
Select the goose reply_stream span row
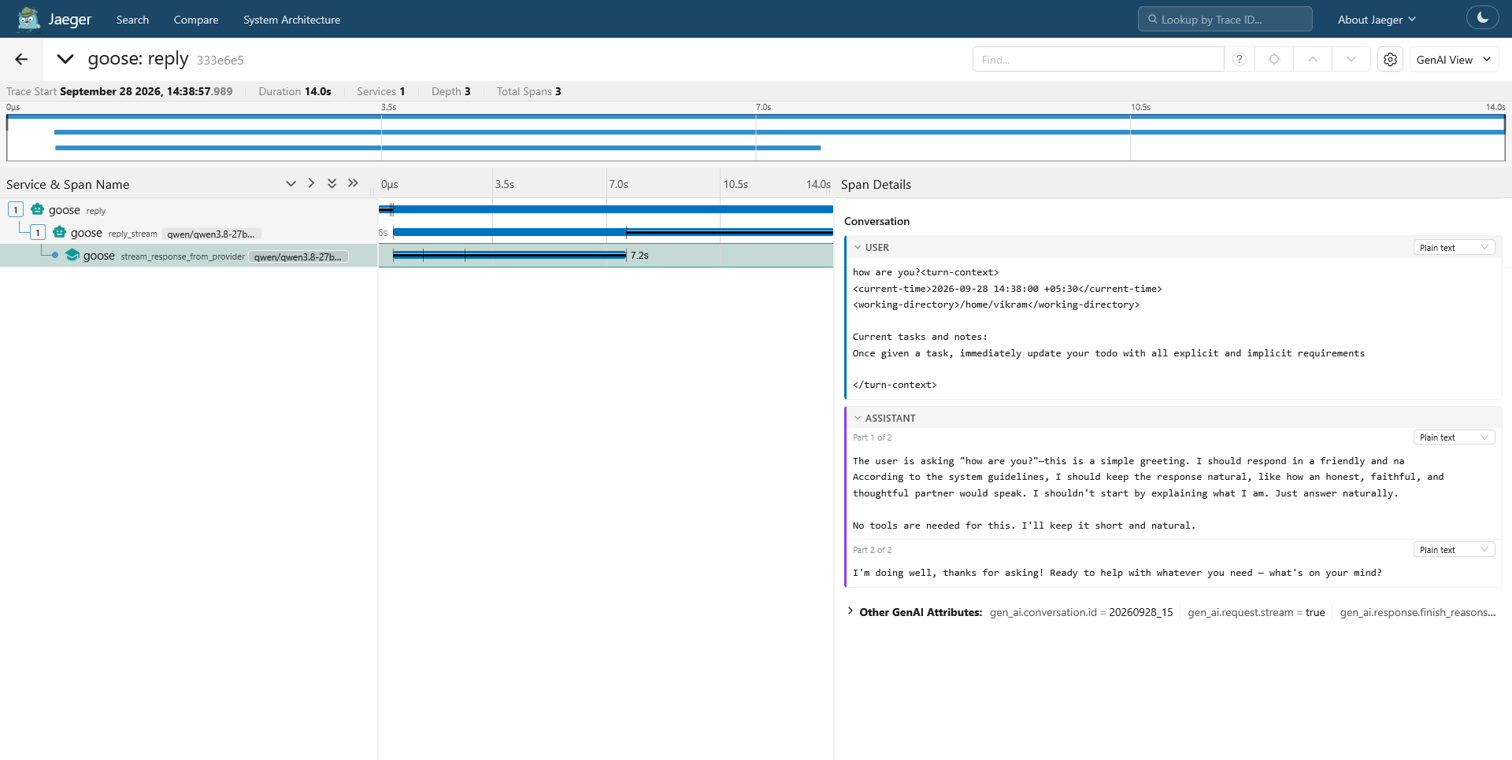coord(189,233)
